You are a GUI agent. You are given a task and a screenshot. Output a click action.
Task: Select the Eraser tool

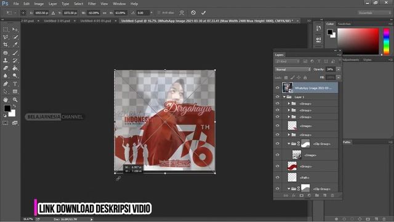(x=6, y=68)
